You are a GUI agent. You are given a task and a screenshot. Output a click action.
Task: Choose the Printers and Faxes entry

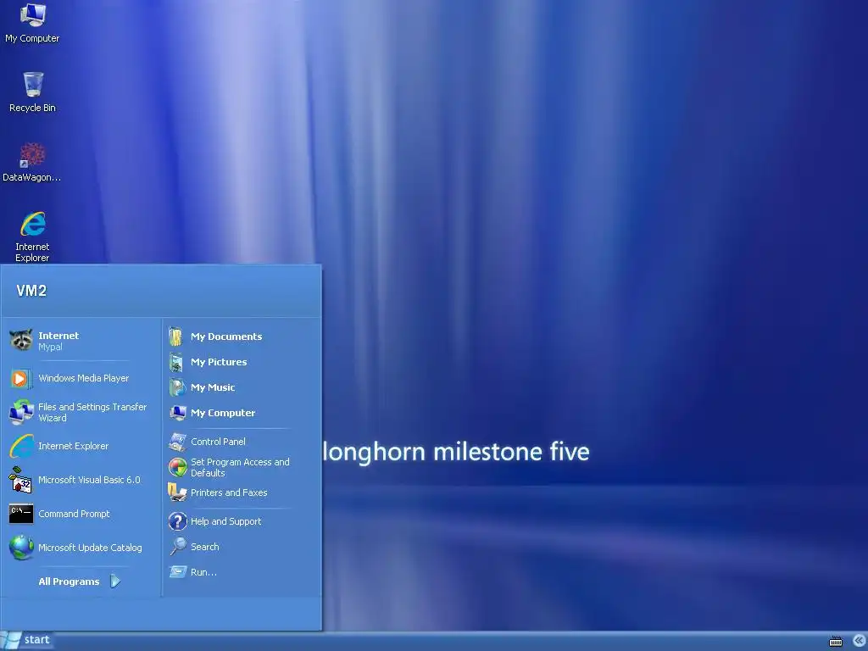point(229,492)
